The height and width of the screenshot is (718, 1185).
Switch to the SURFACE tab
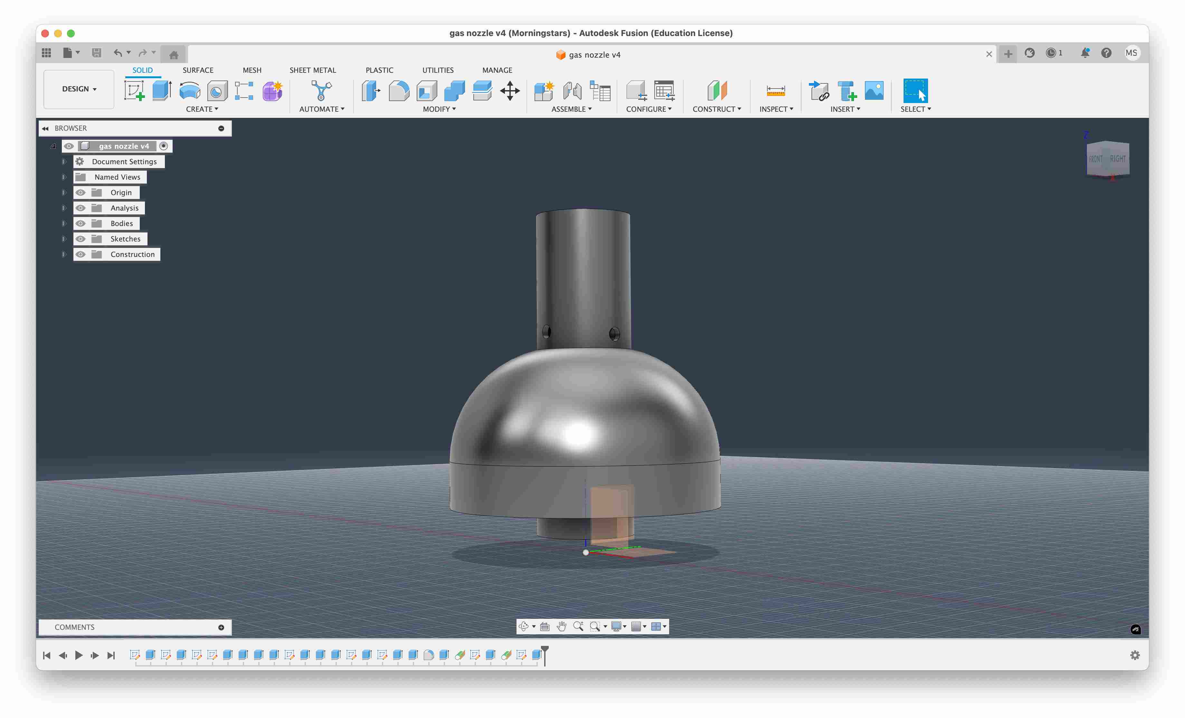(x=198, y=70)
